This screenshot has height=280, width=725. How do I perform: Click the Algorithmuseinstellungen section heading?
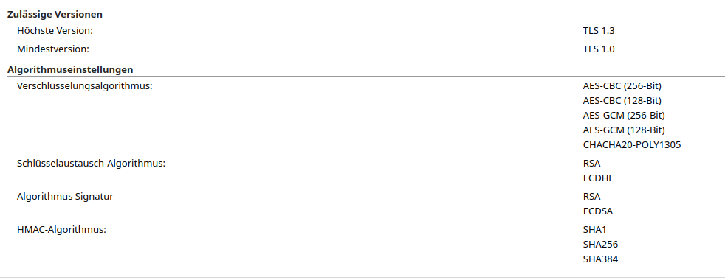click(70, 70)
